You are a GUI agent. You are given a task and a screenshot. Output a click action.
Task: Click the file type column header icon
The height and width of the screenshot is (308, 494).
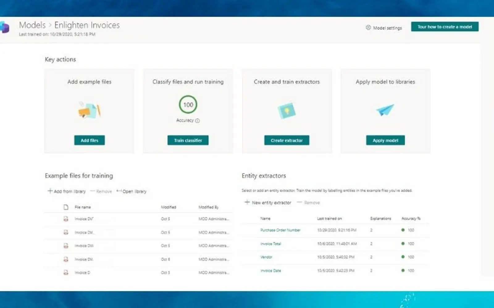point(66,207)
